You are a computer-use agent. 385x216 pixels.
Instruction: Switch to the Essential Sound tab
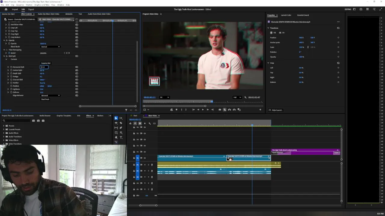tap(303, 15)
